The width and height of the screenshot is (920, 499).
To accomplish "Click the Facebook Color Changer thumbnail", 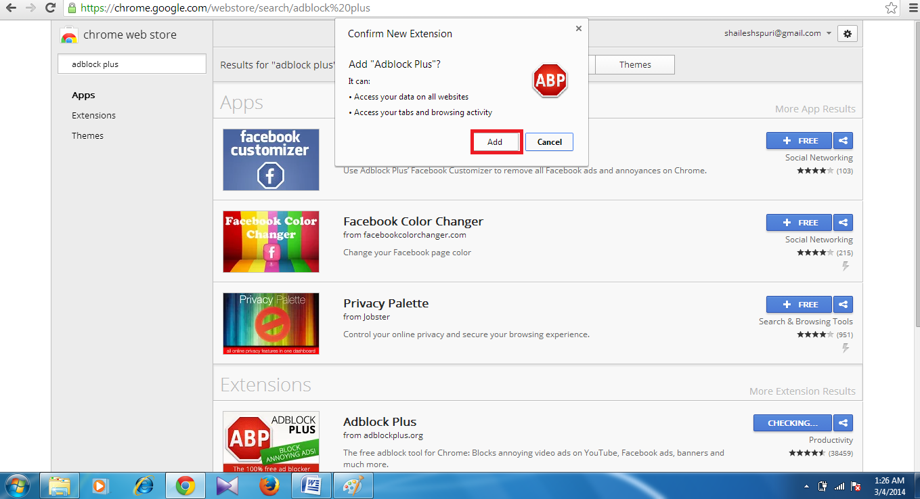I will [271, 242].
